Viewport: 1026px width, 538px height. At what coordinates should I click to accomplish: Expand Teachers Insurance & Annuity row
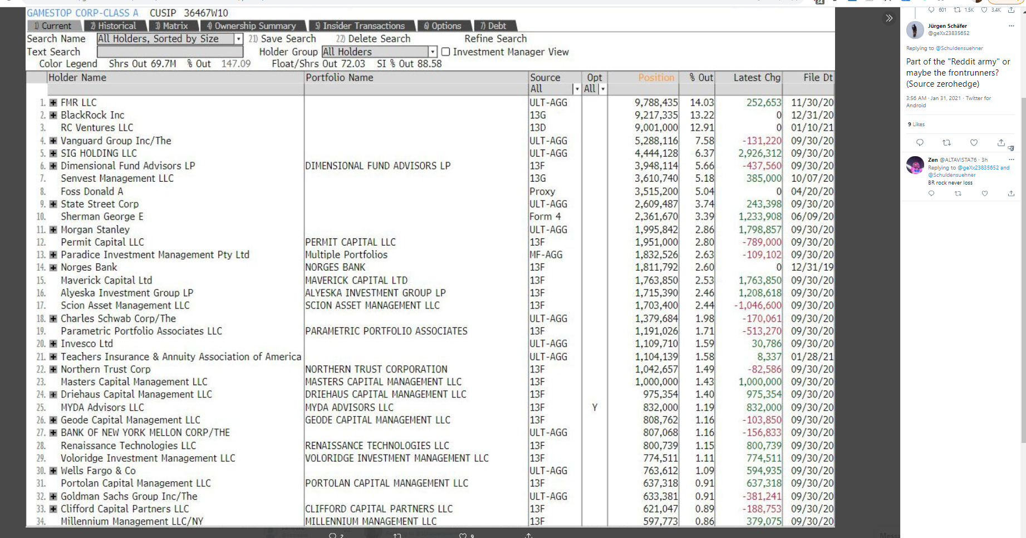coord(53,357)
